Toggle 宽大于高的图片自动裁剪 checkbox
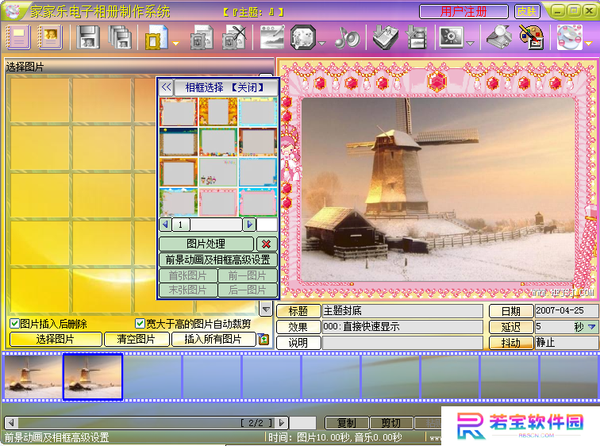Image resolution: width=600 pixels, height=446 pixels. point(140,324)
